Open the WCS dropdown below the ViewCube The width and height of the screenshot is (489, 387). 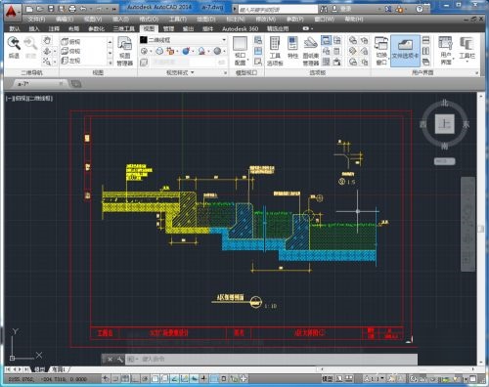click(444, 161)
